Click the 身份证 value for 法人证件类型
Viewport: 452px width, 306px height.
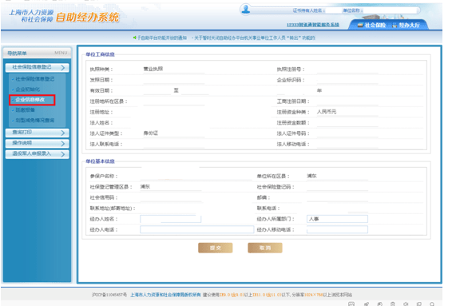click(x=151, y=133)
